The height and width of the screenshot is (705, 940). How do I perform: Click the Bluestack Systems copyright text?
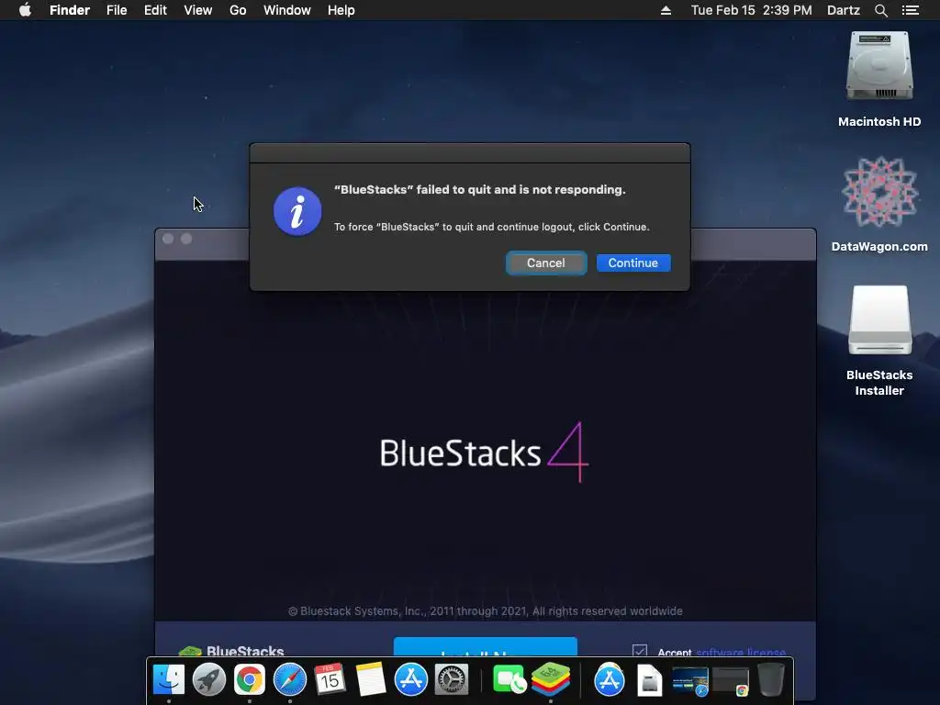(485, 610)
